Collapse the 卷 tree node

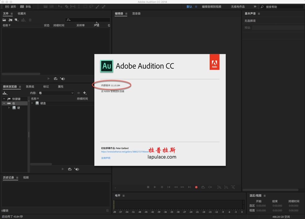(4, 103)
